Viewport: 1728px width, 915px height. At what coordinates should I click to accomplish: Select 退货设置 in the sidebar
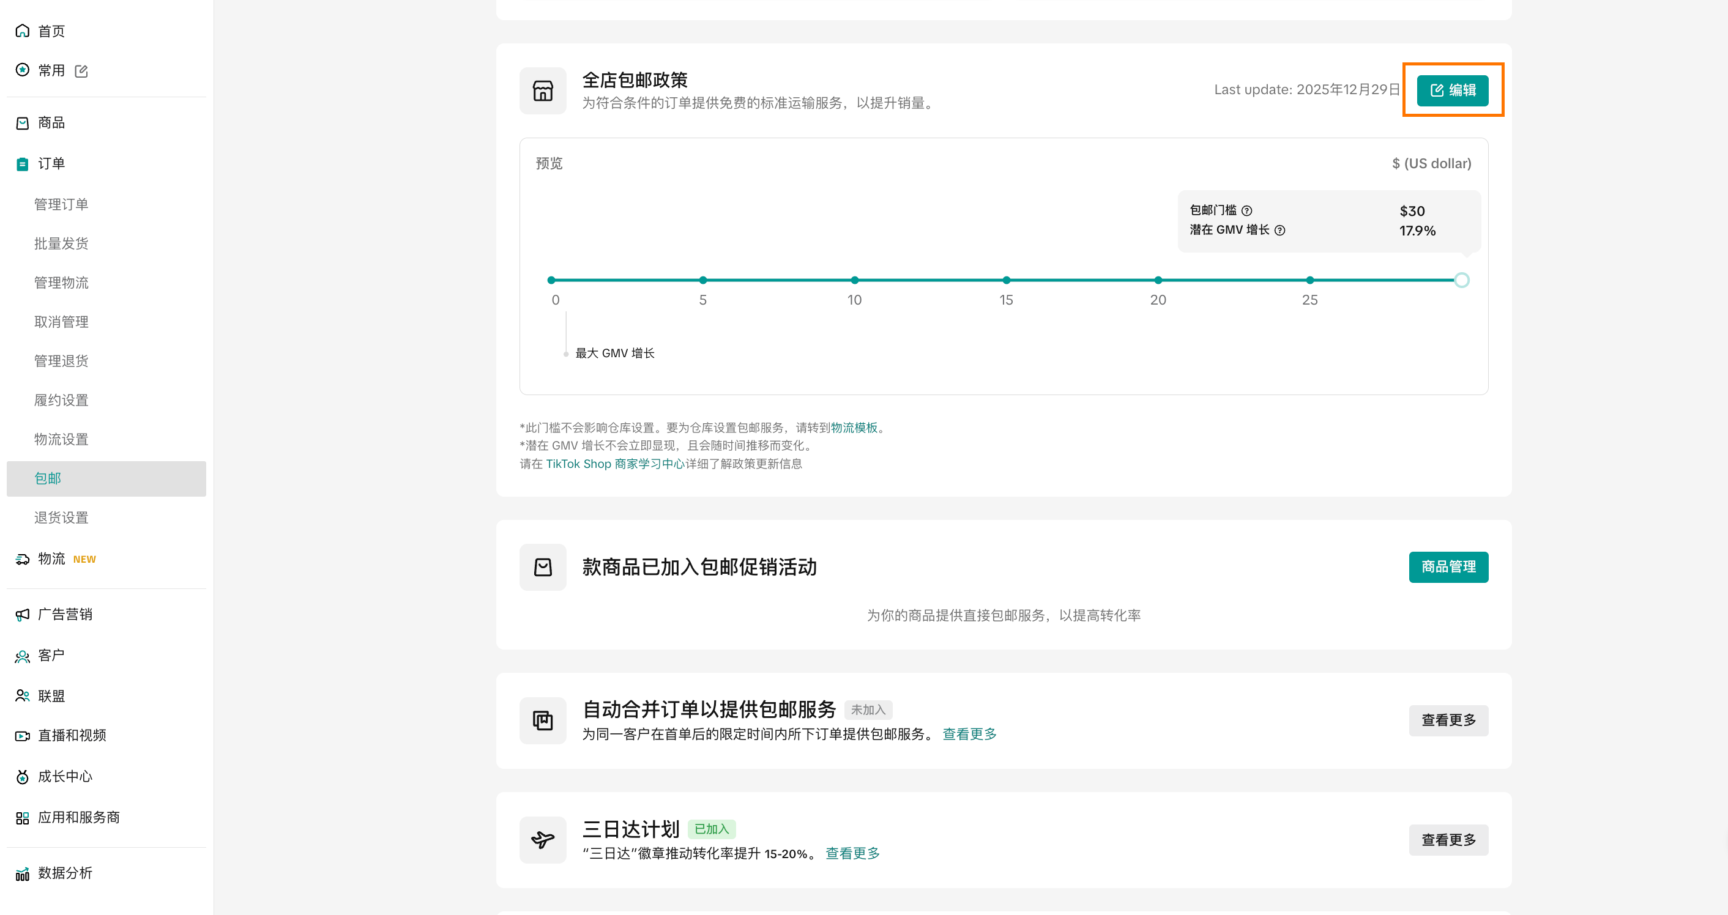coord(61,517)
